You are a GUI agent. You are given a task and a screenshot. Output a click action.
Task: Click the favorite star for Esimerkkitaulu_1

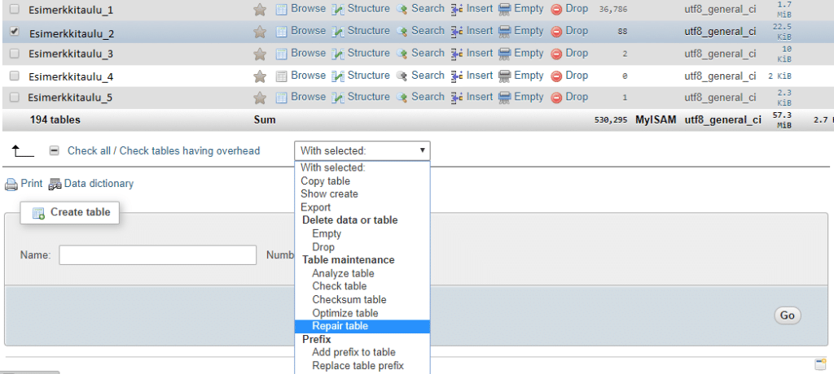[260, 10]
